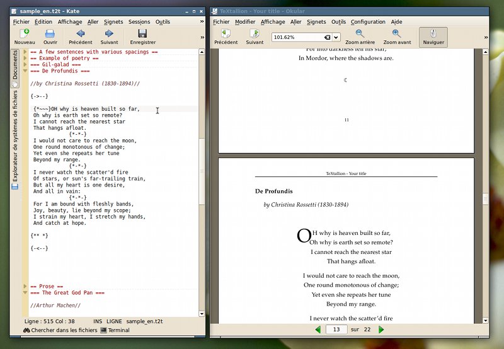Open Modifier menu in Okular

point(245,22)
